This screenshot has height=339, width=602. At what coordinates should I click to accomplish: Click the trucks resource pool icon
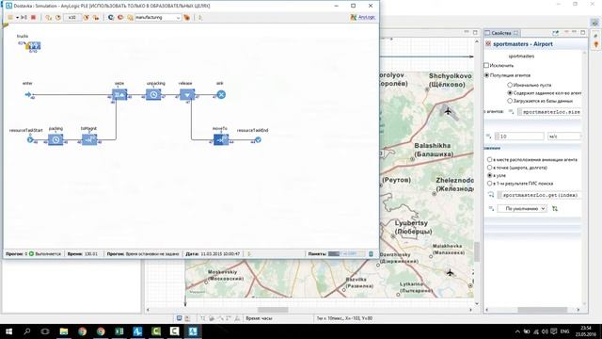click(x=34, y=46)
